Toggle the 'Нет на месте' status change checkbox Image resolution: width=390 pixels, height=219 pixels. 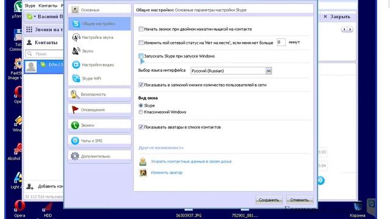[x=141, y=43]
